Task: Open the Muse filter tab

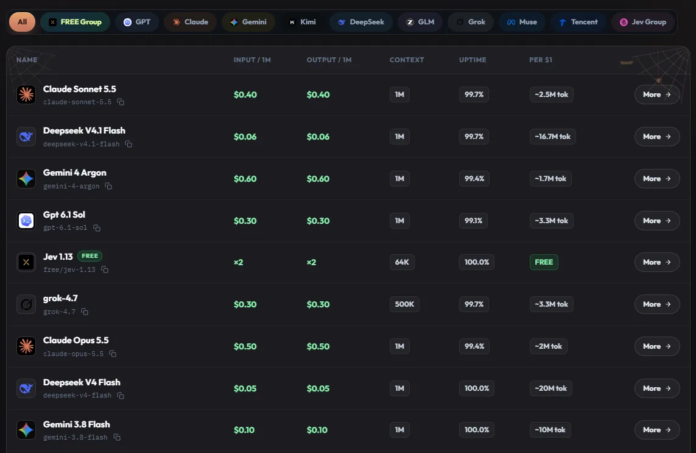Action: point(522,22)
